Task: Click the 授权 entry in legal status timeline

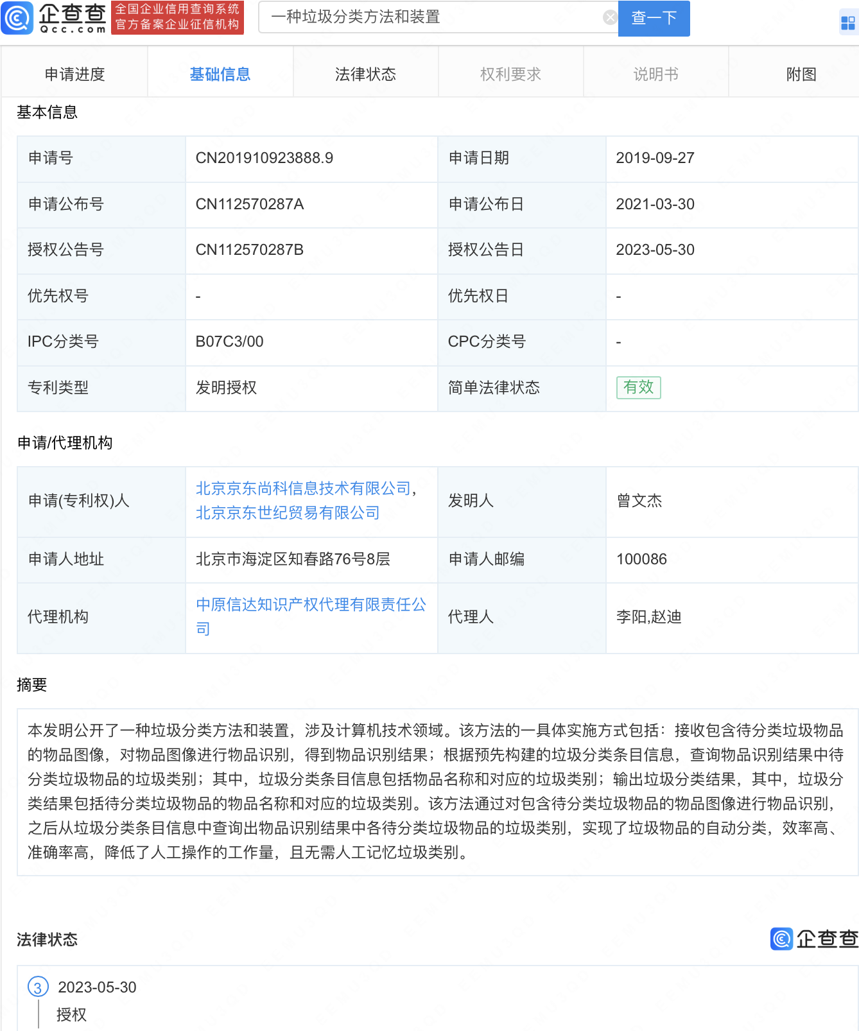Action: [71, 1015]
